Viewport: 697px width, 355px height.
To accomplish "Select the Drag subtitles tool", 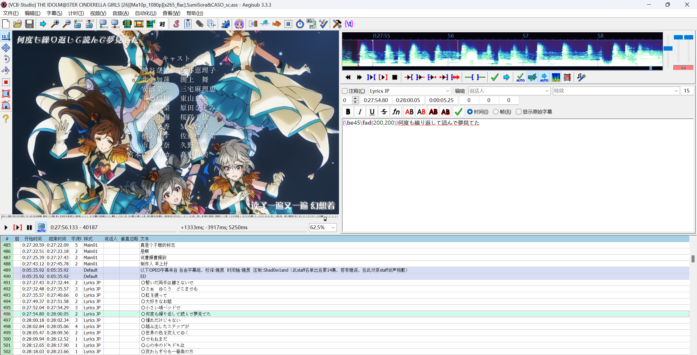I will pos(6,48).
